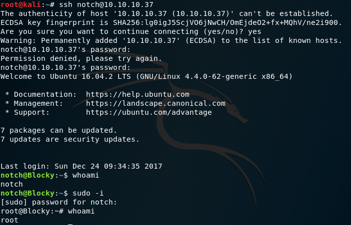Select the ECDSA key fingerprint line

click(x=171, y=22)
